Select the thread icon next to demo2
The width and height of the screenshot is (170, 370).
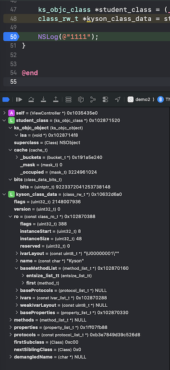point(161,99)
